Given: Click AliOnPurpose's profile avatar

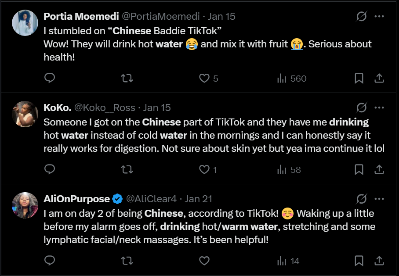Looking at the screenshot, I should (x=25, y=205).
